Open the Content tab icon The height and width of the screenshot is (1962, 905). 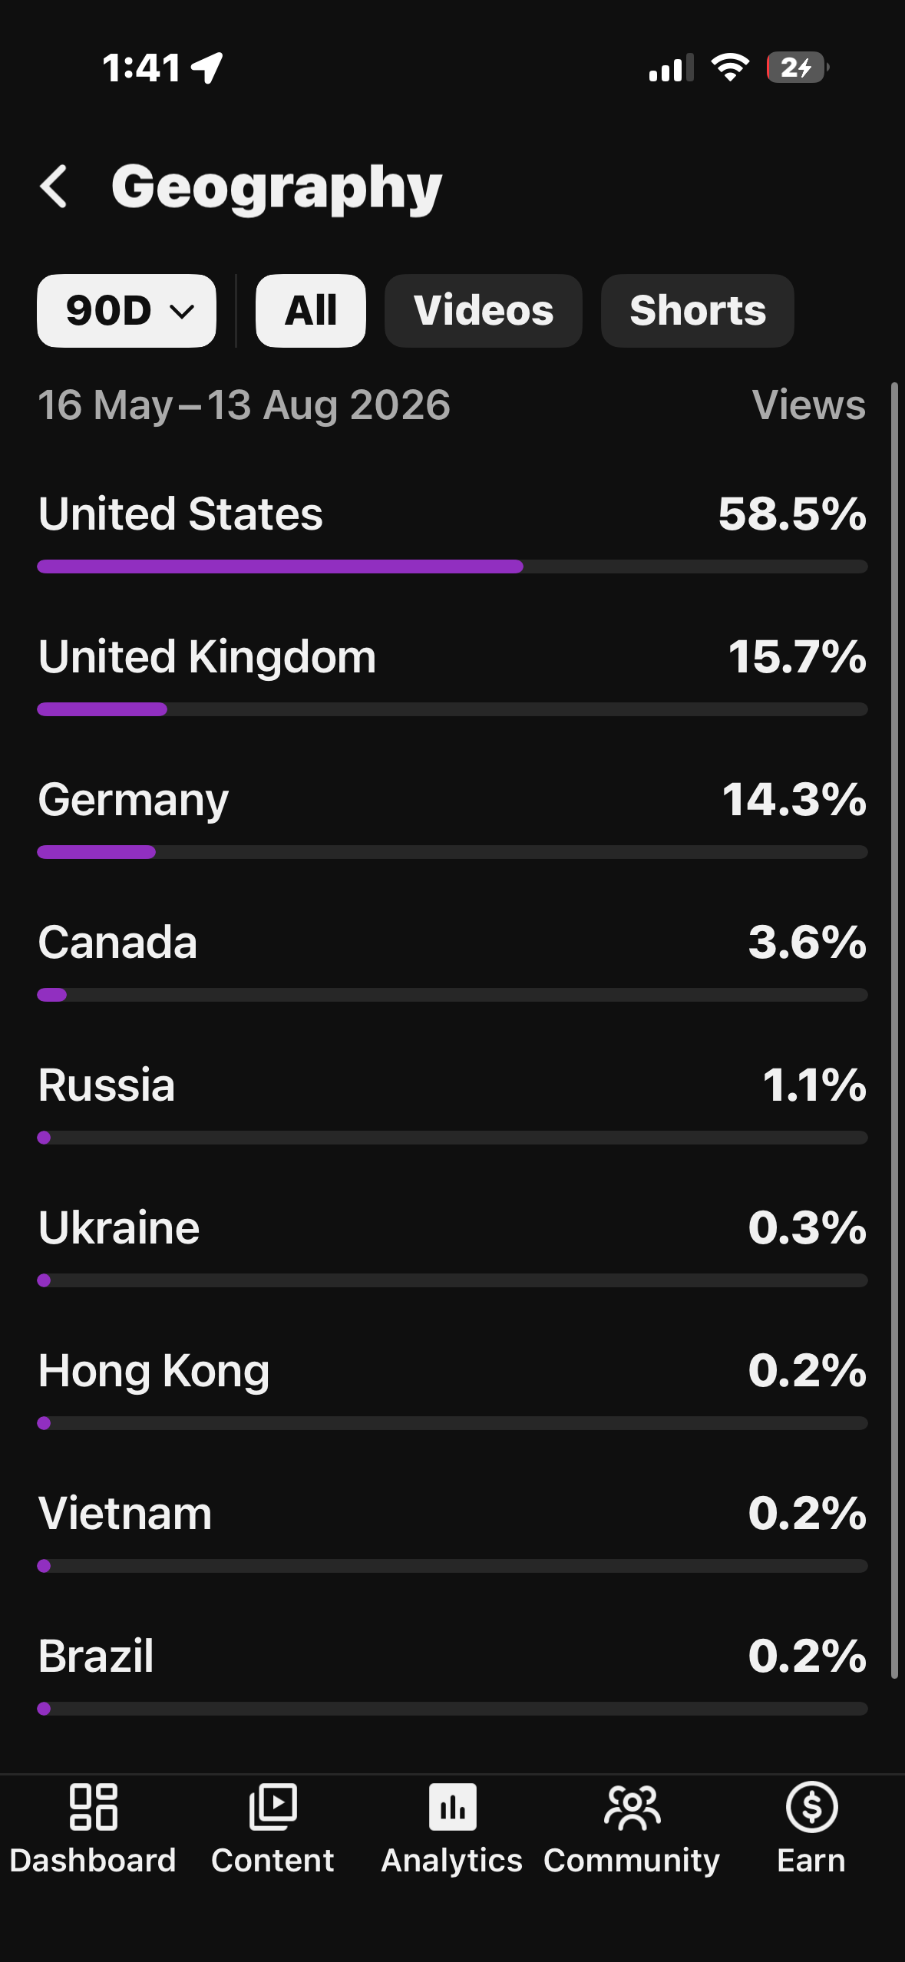point(272,1807)
